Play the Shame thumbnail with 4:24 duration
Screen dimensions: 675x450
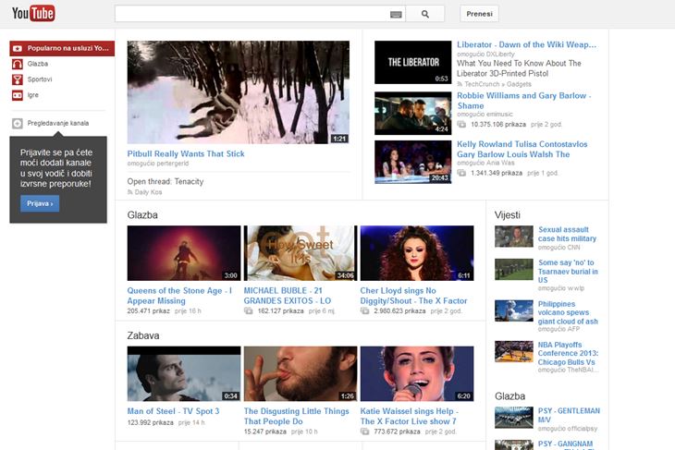point(412,113)
